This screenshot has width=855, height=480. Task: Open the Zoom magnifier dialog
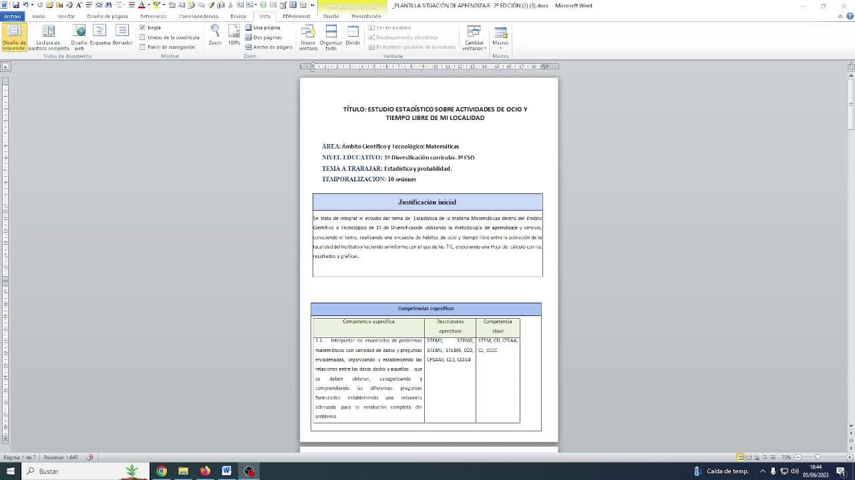point(215,35)
